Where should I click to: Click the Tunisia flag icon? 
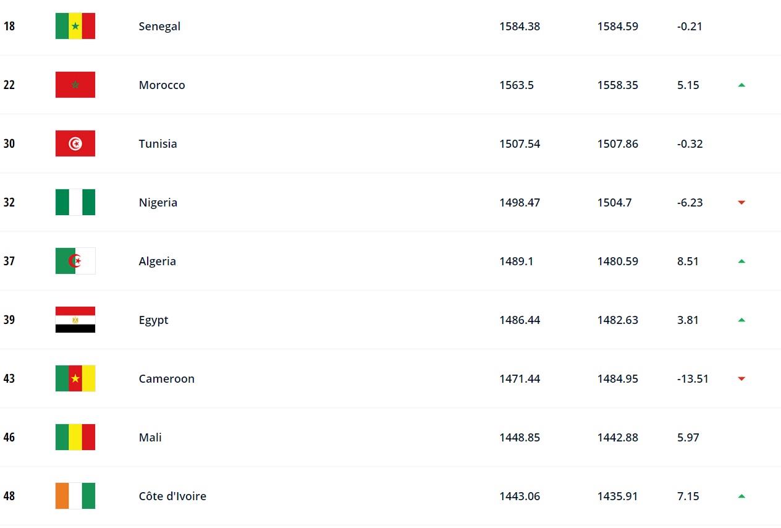pyautogui.click(x=75, y=143)
